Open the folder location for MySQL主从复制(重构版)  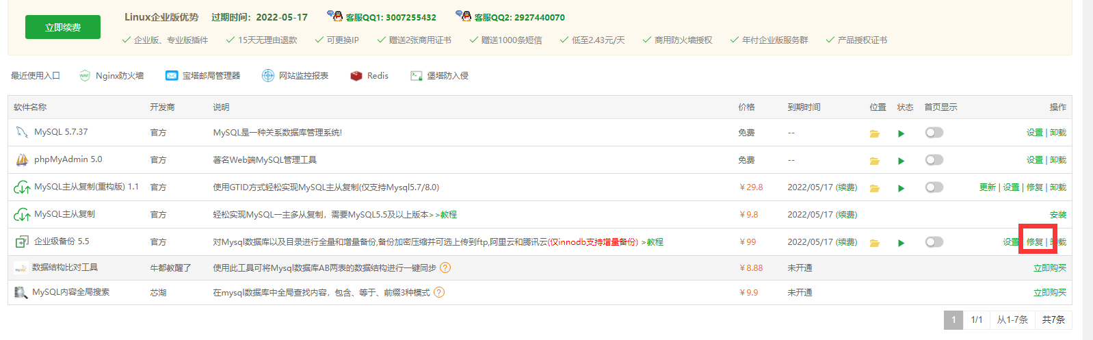(x=874, y=188)
